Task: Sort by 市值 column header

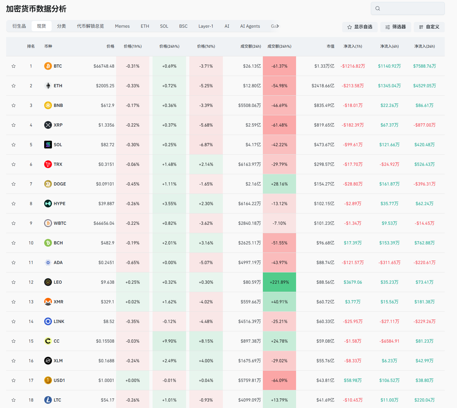Action: pyautogui.click(x=330, y=46)
